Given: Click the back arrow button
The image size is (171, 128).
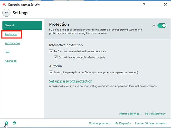Looking at the screenshot, I should pos(6,13).
